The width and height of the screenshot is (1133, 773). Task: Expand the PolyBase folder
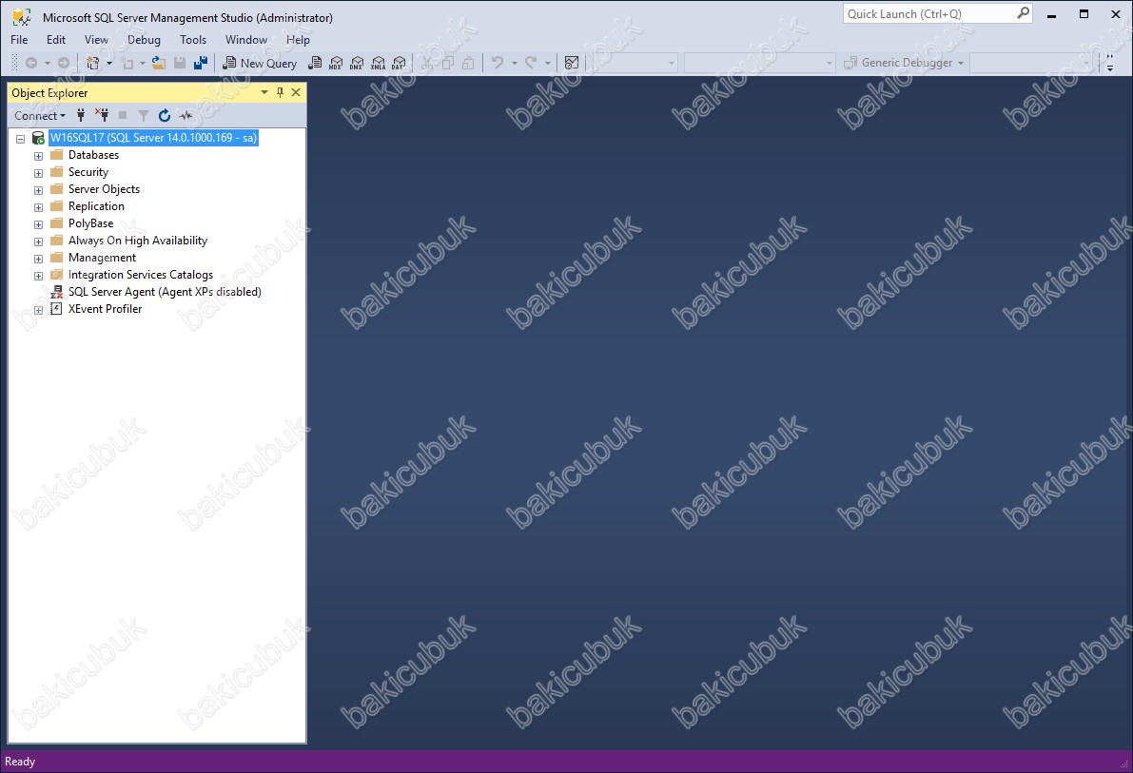(x=38, y=224)
